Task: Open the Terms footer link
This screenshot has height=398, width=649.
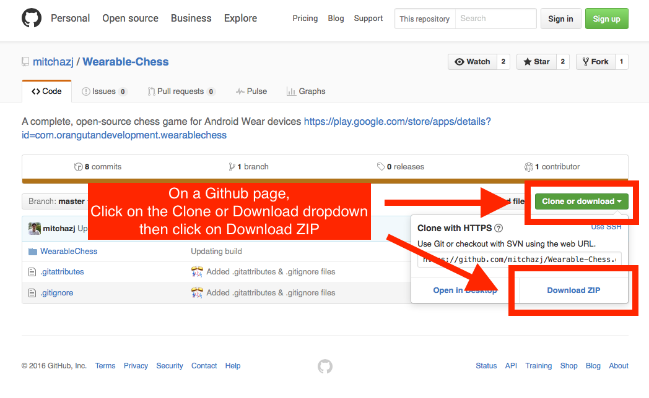Action: tap(105, 366)
